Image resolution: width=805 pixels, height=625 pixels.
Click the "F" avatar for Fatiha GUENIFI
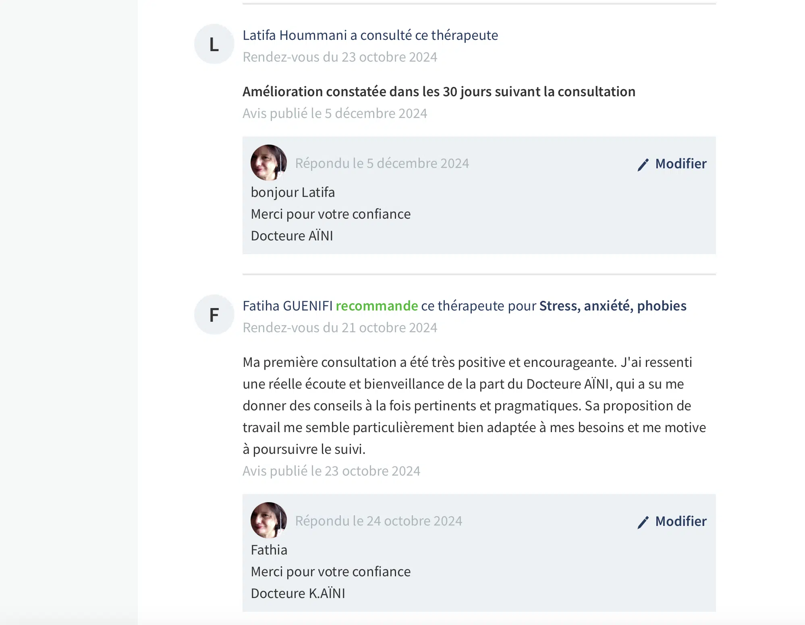click(x=214, y=315)
